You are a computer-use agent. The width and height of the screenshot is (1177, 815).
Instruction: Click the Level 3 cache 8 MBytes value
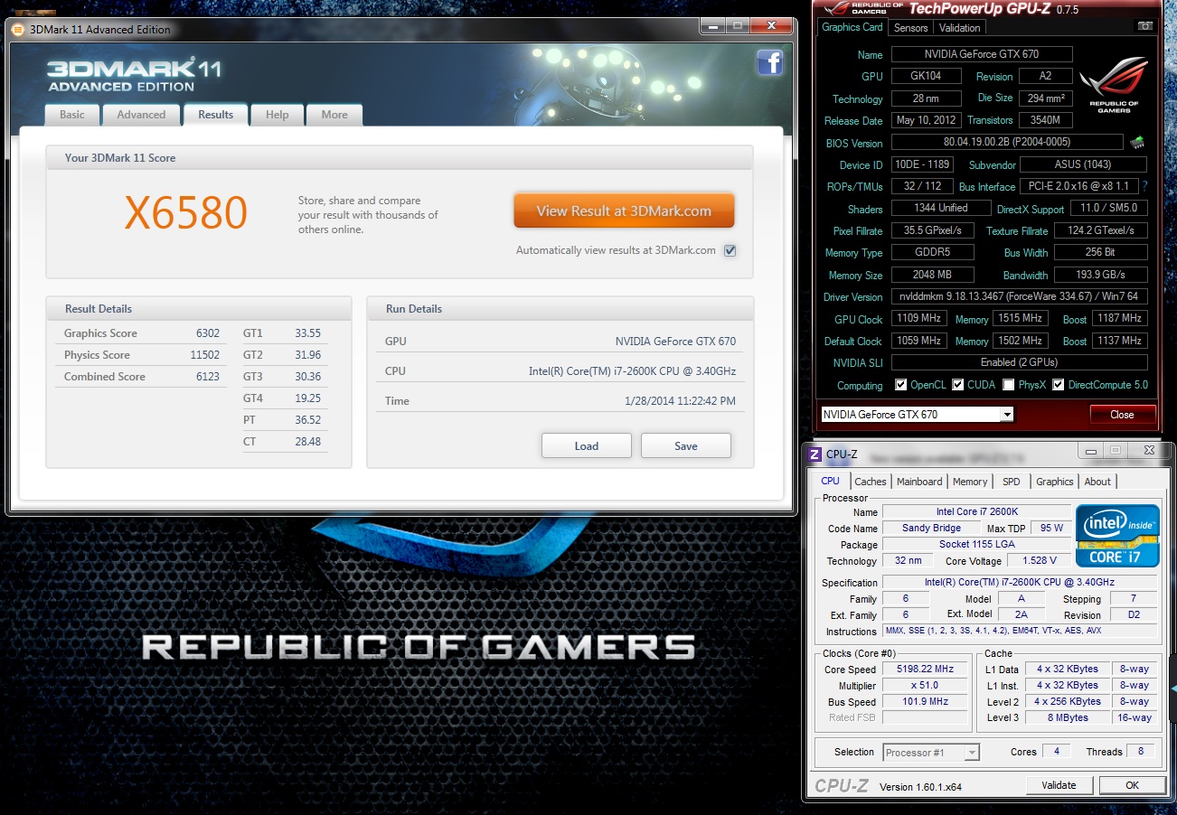tap(1069, 717)
